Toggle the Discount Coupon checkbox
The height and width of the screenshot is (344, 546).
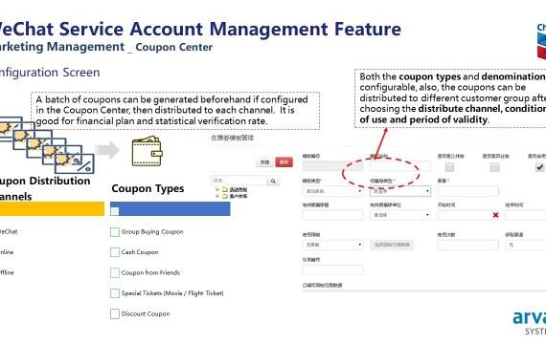point(115,313)
